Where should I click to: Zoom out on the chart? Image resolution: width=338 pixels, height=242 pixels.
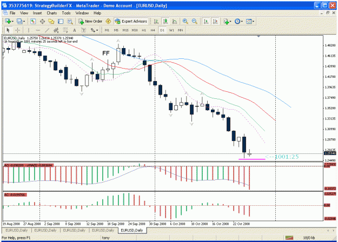pyautogui.click(x=195, y=21)
